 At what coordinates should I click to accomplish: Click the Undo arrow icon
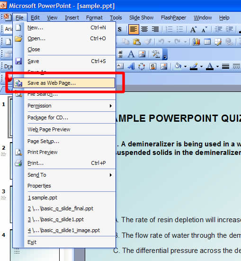tap(161, 42)
